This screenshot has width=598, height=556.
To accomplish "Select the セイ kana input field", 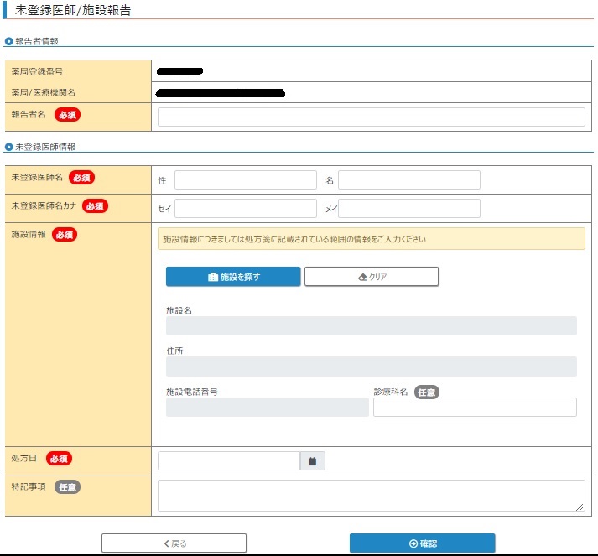I will [245, 208].
